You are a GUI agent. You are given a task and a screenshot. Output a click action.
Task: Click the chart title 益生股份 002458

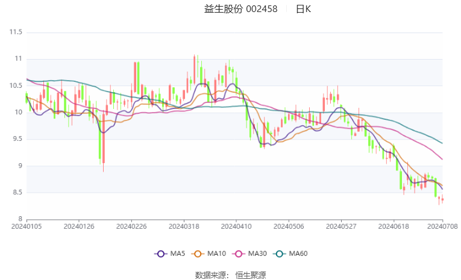pos(241,9)
